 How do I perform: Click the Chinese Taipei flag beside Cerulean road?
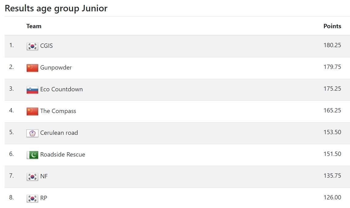tap(32, 133)
